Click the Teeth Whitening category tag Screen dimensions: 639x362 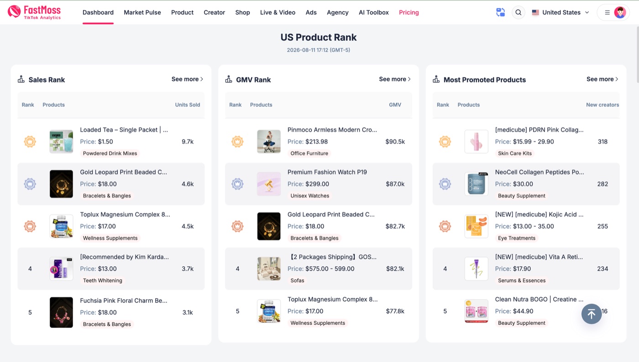tap(103, 280)
